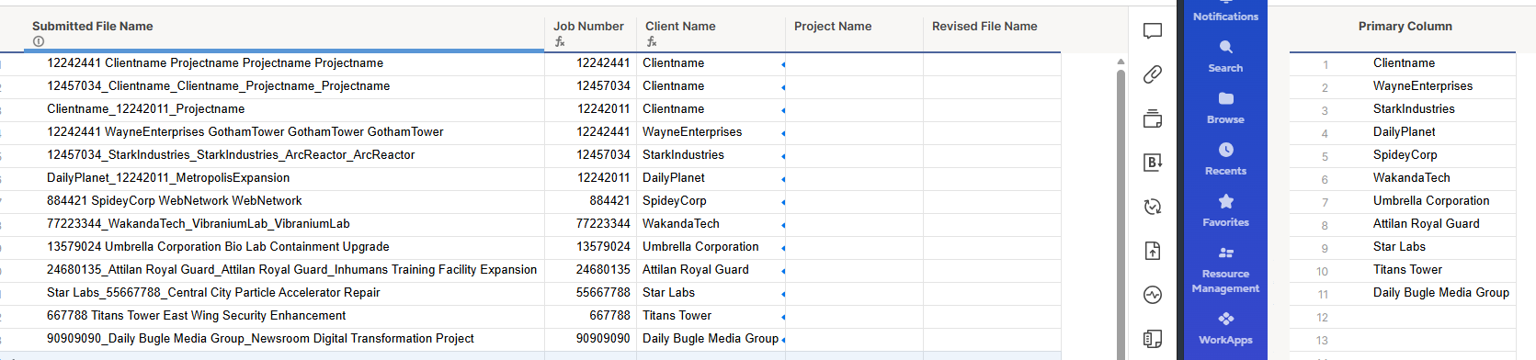The image size is (1536, 360).
Task: Open Search in the navigation bar
Action: click(1225, 56)
